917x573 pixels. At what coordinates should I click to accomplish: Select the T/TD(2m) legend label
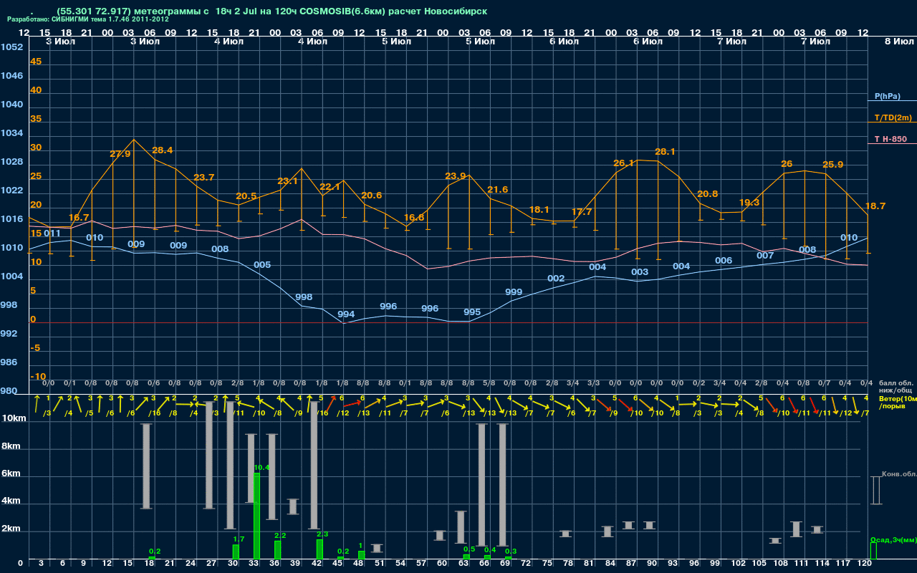click(893, 117)
